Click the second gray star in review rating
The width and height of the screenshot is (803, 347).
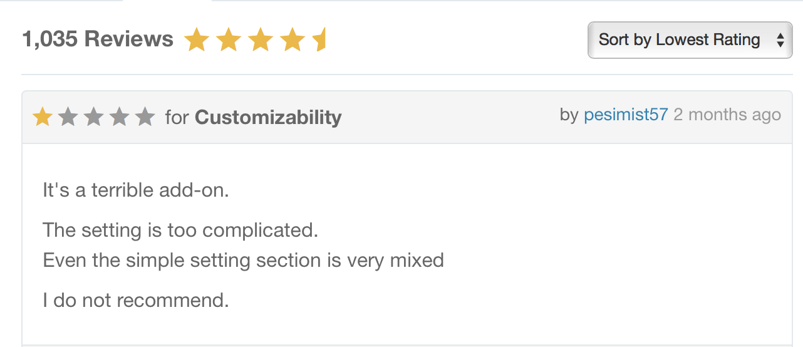coord(68,117)
